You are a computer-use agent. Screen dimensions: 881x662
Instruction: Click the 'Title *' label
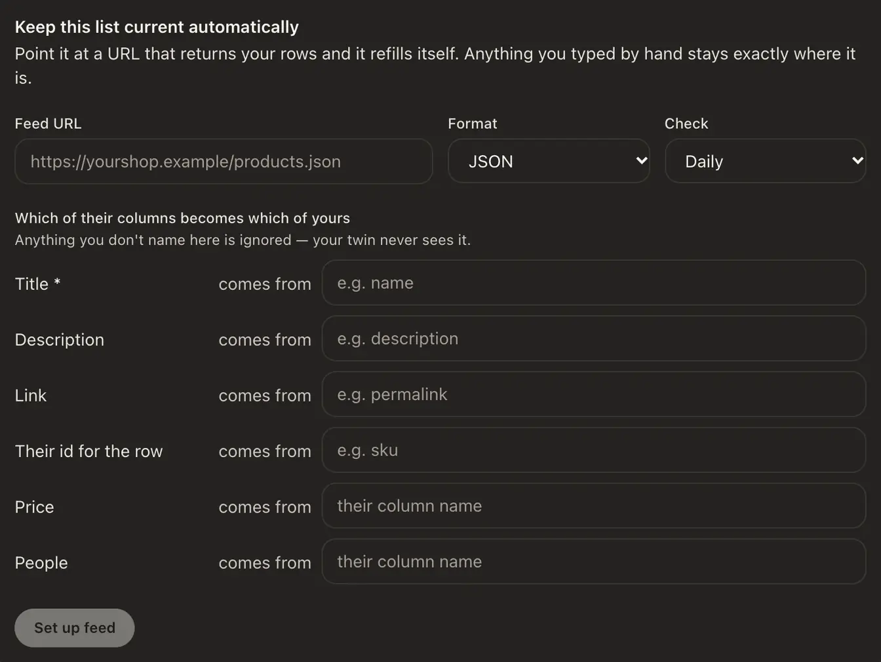coord(38,284)
